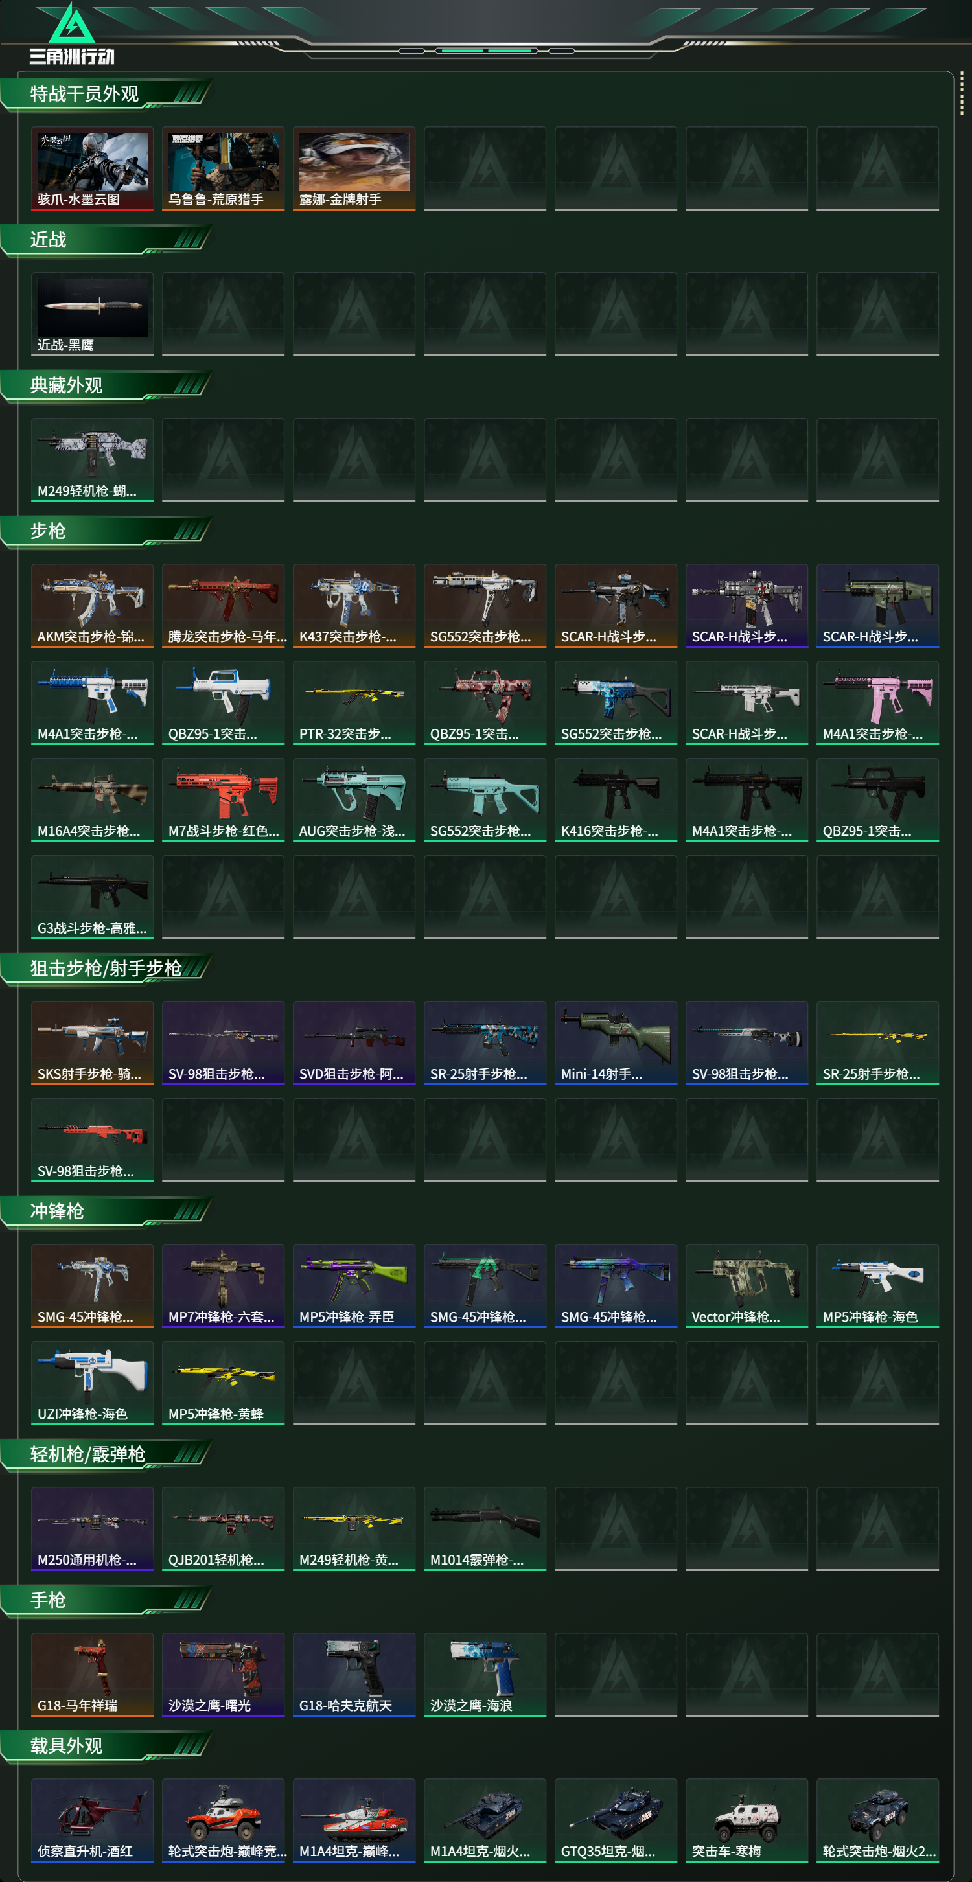Screen dimensions: 972x1882
Task: Click the 三角洲行动 logo icon
Action: 72,34
